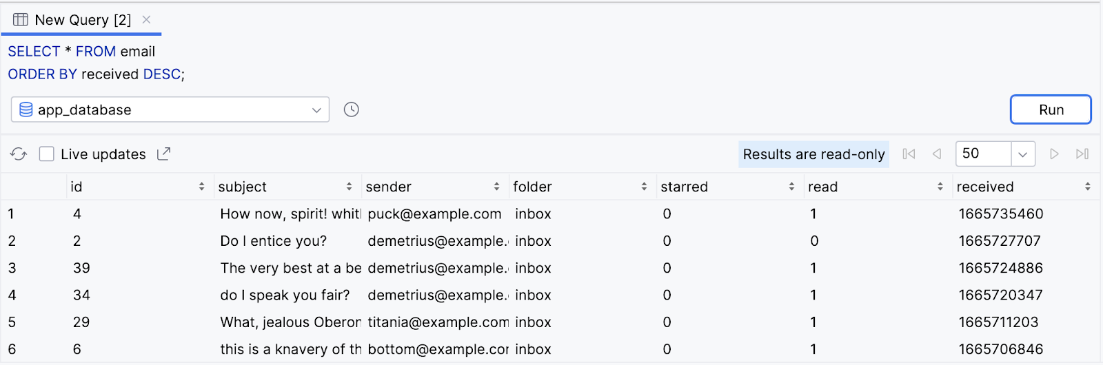Click the sender column header
1103x365 pixels.
tap(389, 187)
